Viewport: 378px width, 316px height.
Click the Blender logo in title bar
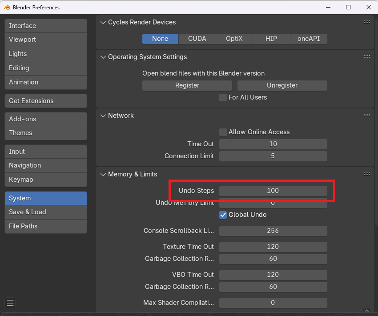pos(7,7)
